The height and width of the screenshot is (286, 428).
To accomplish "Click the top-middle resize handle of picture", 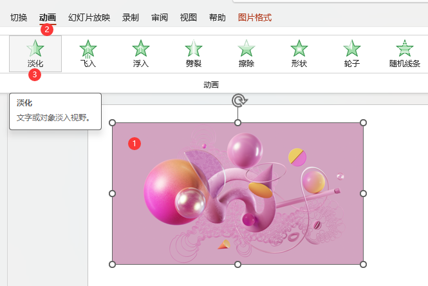I will pos(237,122).
